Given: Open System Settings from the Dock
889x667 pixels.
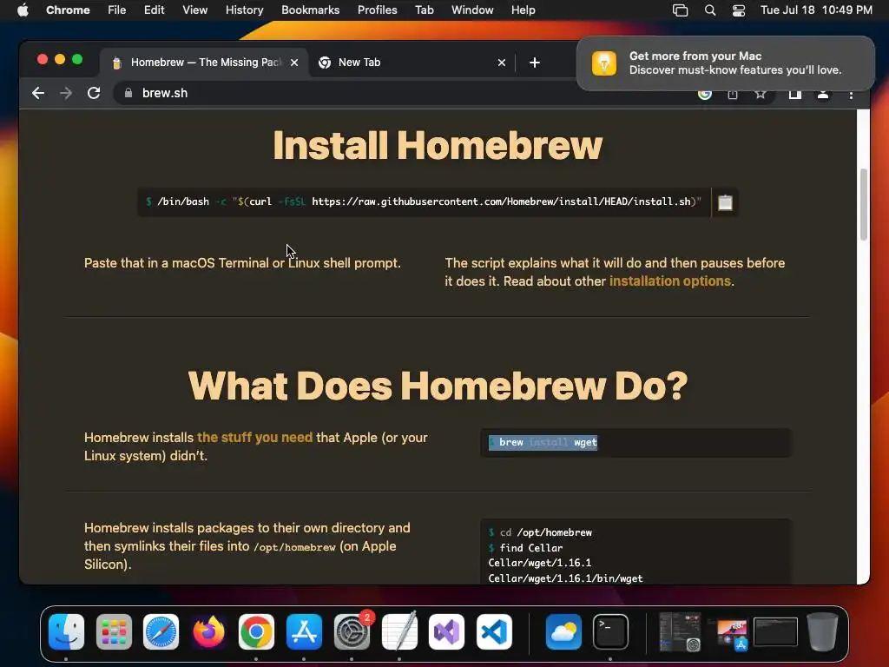Looking at the screenshot, I should [352, 631].
